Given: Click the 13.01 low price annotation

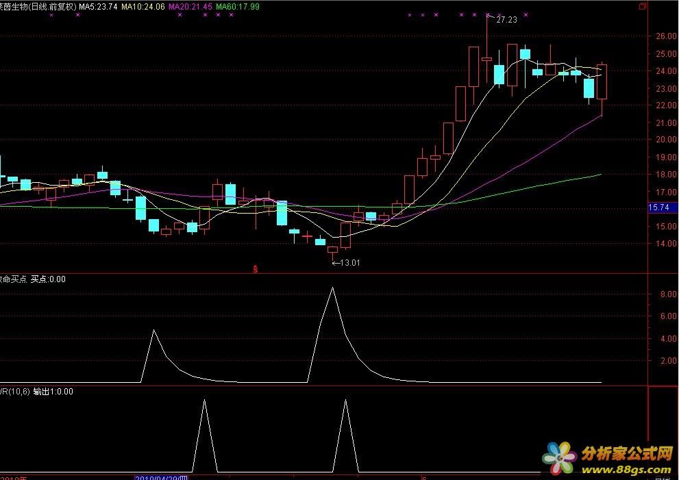Looking at the screenshot, I should (x=350, y=263).
